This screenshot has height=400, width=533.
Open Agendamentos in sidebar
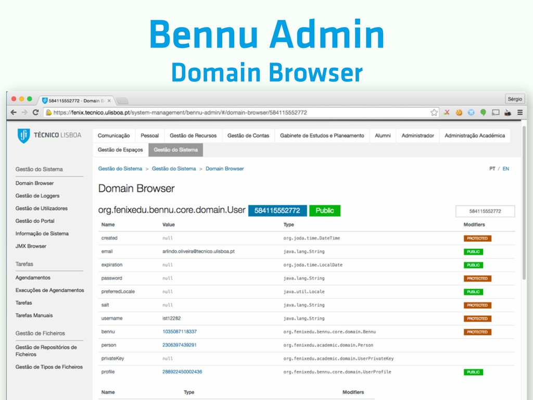[33, 278]
